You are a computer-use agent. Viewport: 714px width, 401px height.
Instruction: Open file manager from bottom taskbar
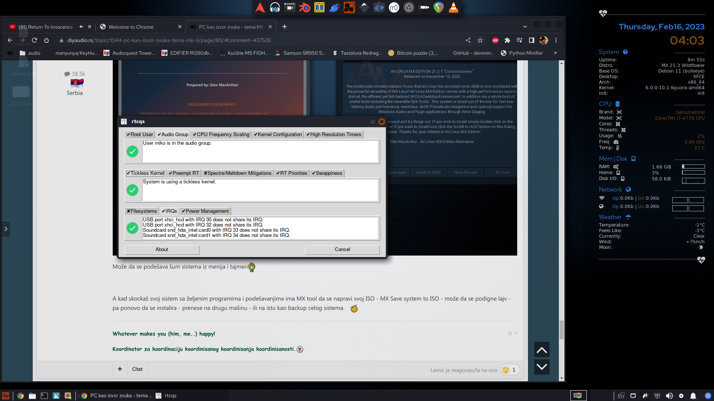(x=32, y=396)
